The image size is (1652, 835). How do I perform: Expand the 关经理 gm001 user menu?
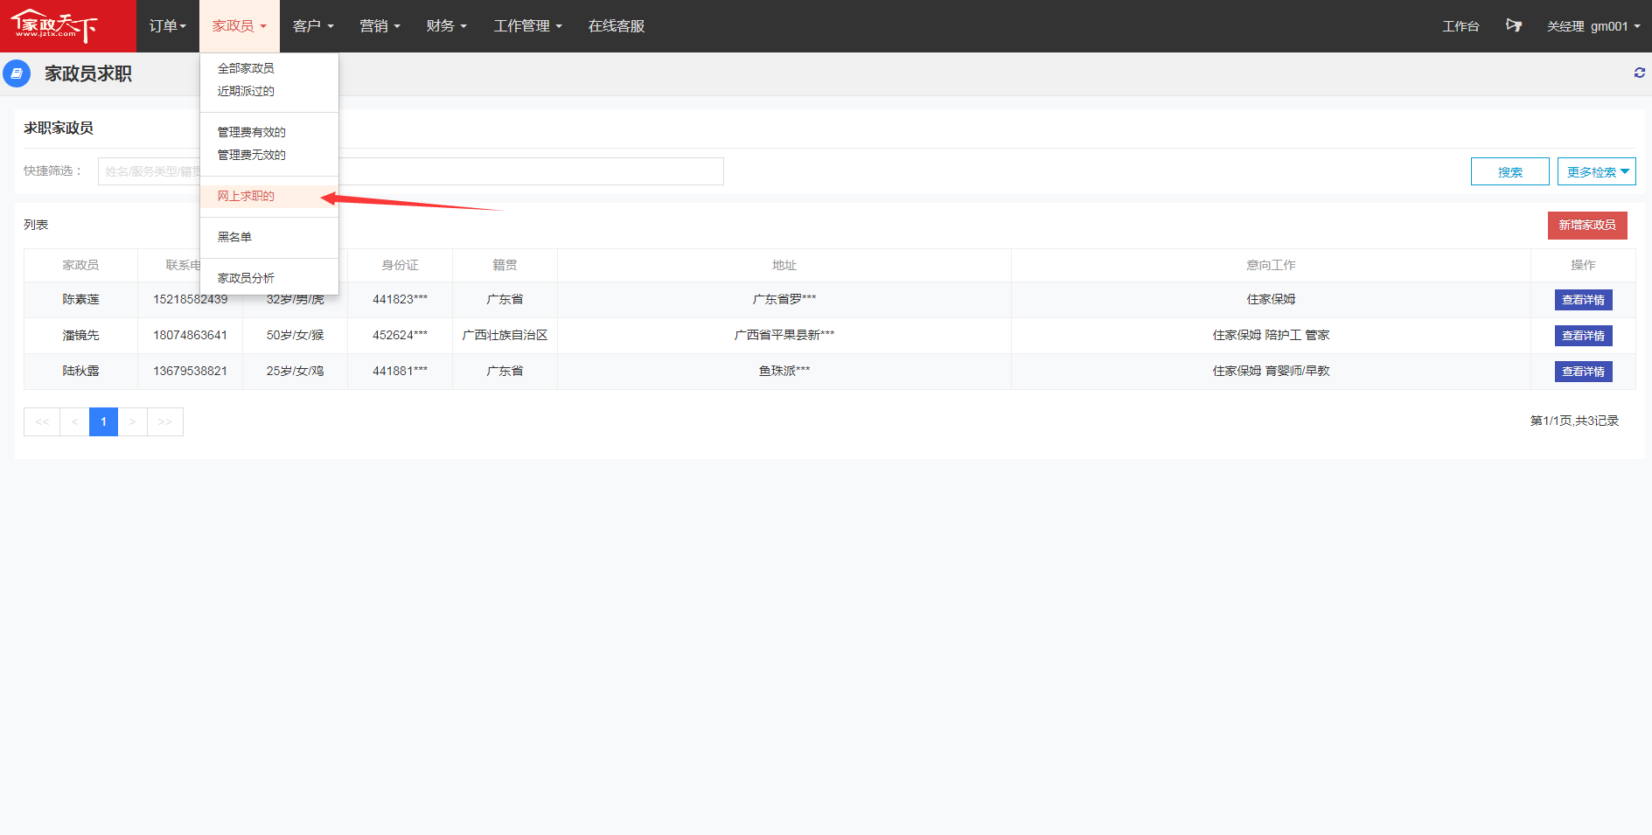(1593, 26)
